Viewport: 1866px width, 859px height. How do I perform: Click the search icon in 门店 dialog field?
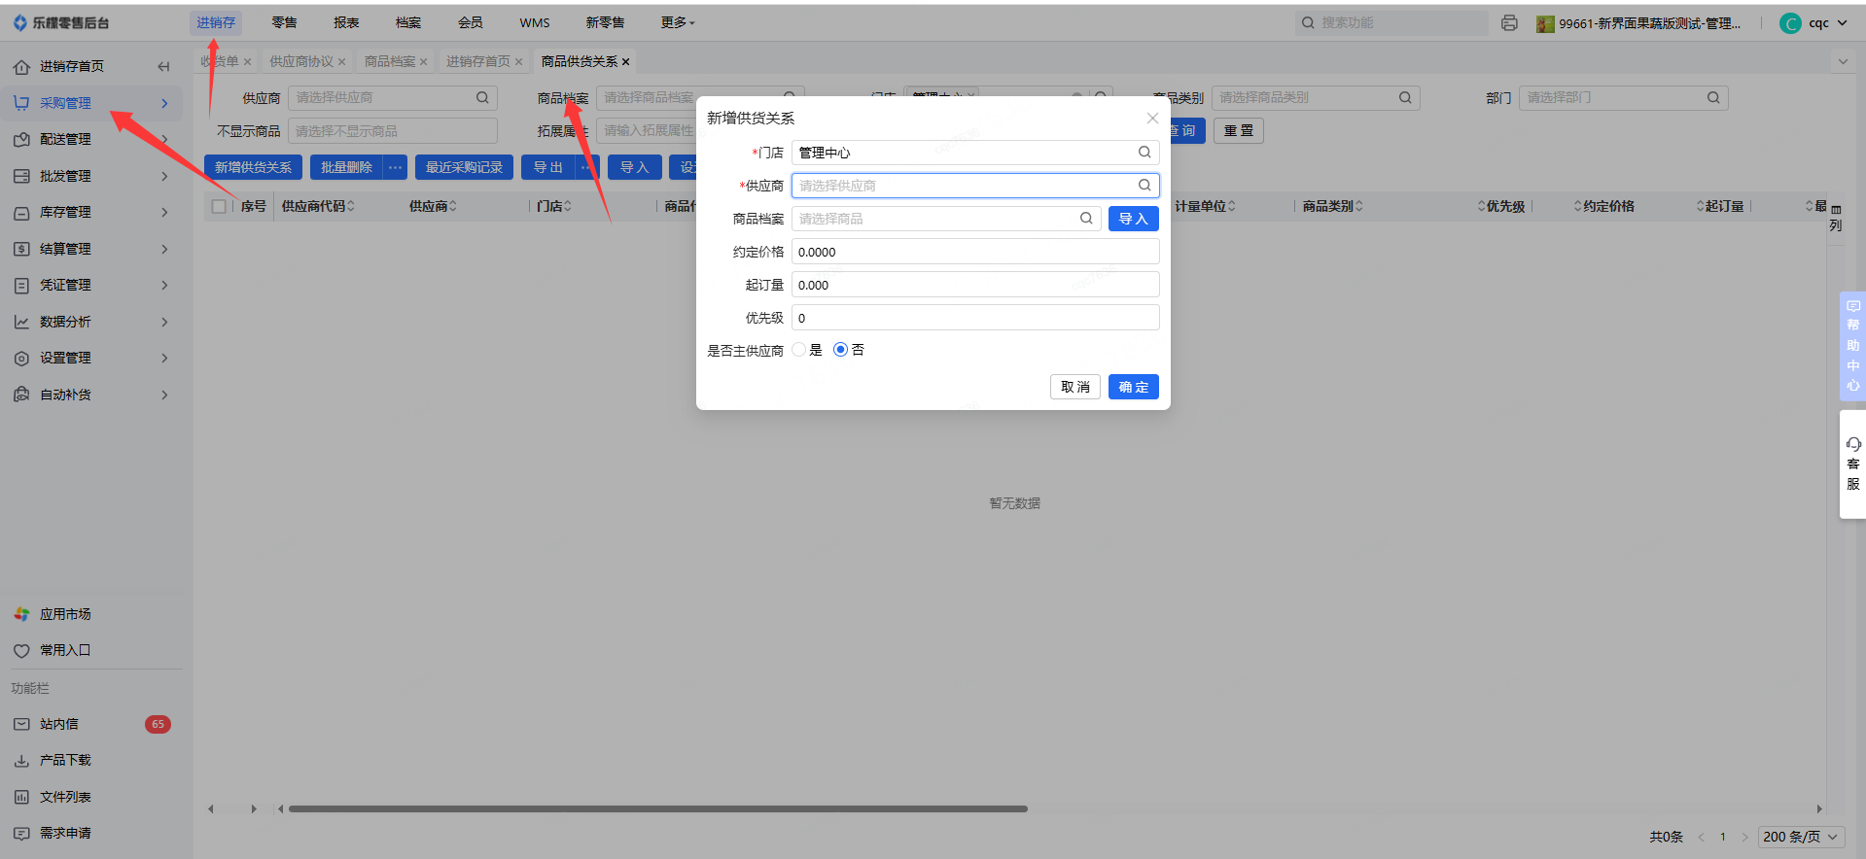(1144, 153)
